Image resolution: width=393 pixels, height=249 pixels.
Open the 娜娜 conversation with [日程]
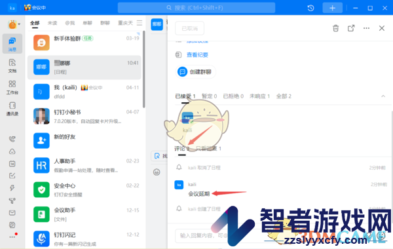click(84, 67)
